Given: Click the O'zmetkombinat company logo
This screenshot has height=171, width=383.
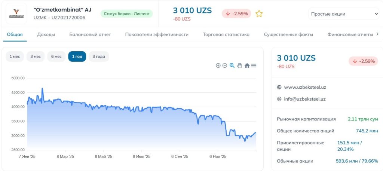Looking at the screenshot, I should click(16, 13).
